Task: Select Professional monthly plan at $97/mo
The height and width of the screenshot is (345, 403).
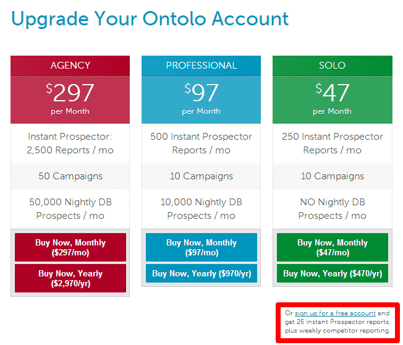Action: [201, 247]
